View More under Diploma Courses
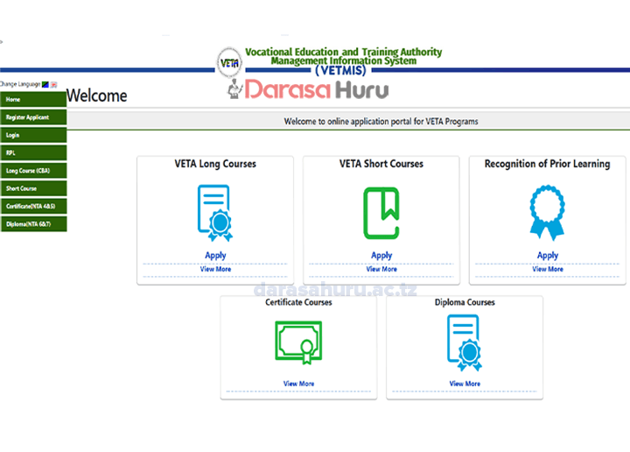 [x=465, y=384]
